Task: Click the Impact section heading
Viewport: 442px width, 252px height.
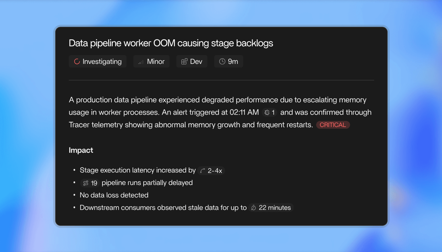Action: 81,150
